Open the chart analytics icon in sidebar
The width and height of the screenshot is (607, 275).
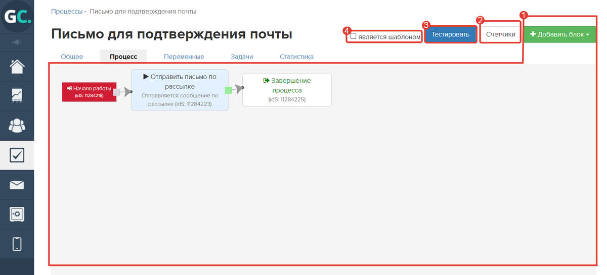(x=17, y=96)
